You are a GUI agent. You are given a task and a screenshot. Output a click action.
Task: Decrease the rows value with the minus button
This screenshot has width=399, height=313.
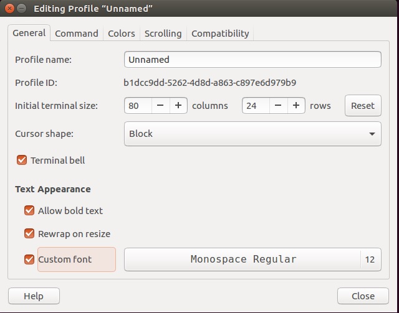click(x=279, y=105)
